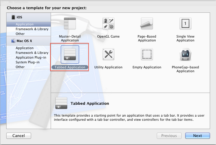
Task: Open iOS Framework & Library category
Action: pos(28,29)
